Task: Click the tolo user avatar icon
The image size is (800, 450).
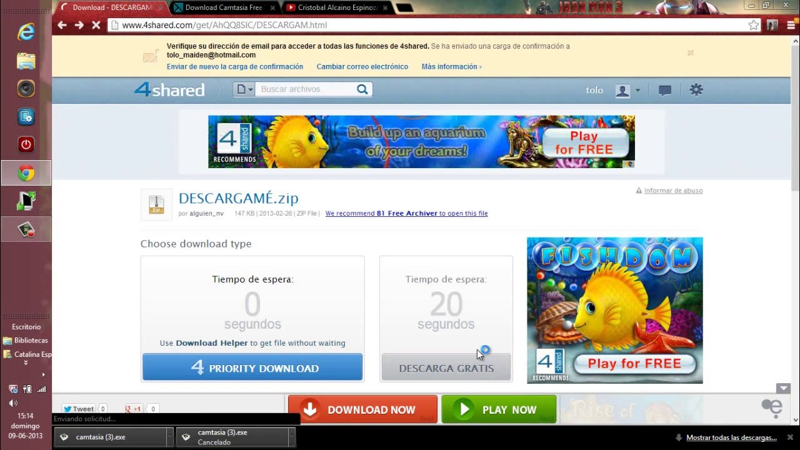Action: [622, 91]
